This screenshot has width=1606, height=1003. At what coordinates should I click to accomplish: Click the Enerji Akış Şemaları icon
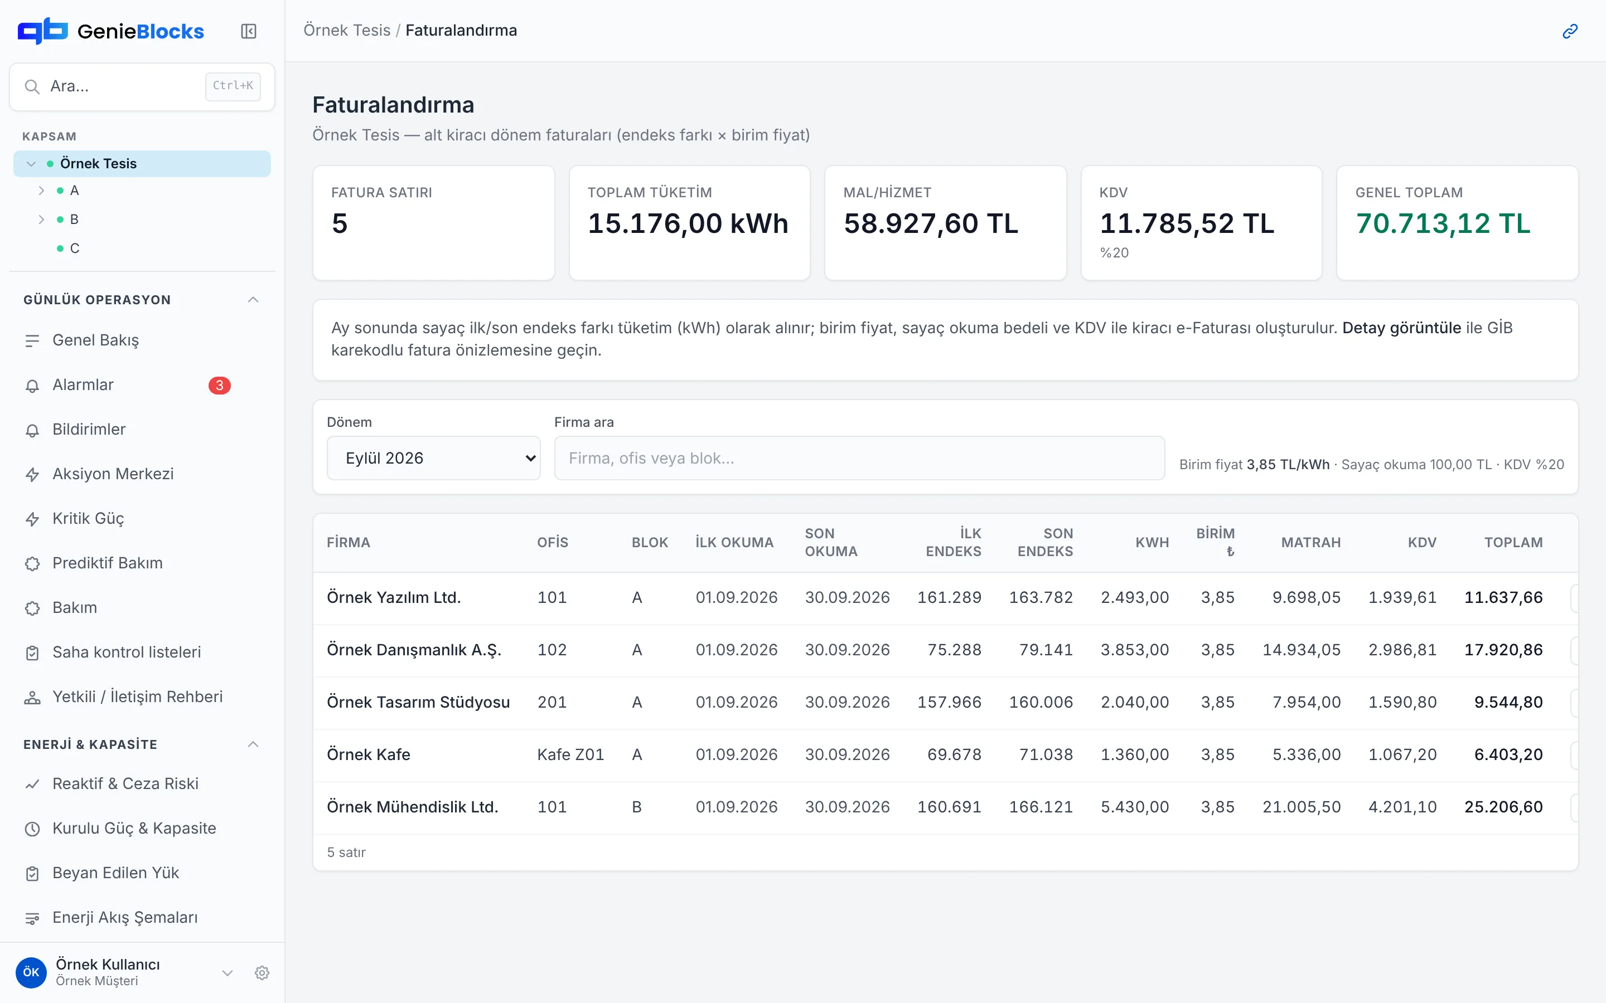click(x=32, y=918)
